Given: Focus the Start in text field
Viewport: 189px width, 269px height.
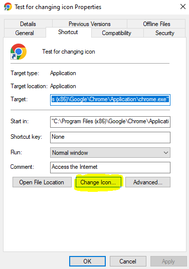Looking at the screenshot, I should 110,122.
